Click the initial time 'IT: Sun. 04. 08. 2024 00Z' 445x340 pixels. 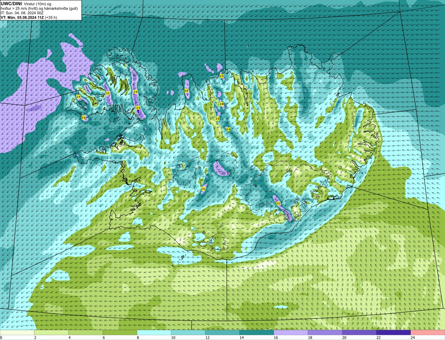point(22,13)
